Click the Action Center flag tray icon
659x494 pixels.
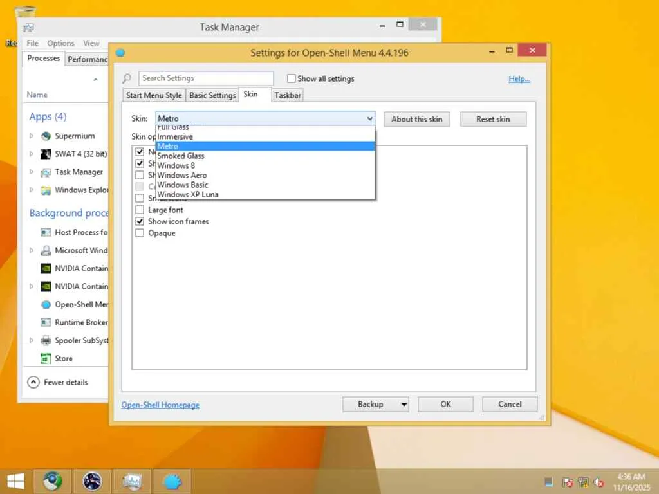(568, 482)
